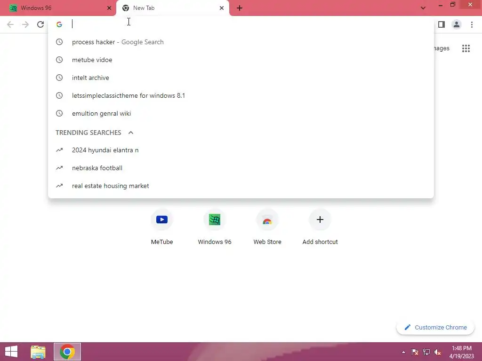This screenshot has width=482, height=361.
Task: Open the Web Store shortcut tile
Action: tap(267, 227)
